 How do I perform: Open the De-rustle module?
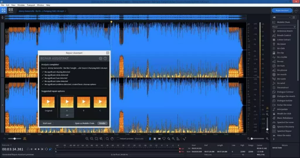[x=279, y=79]
